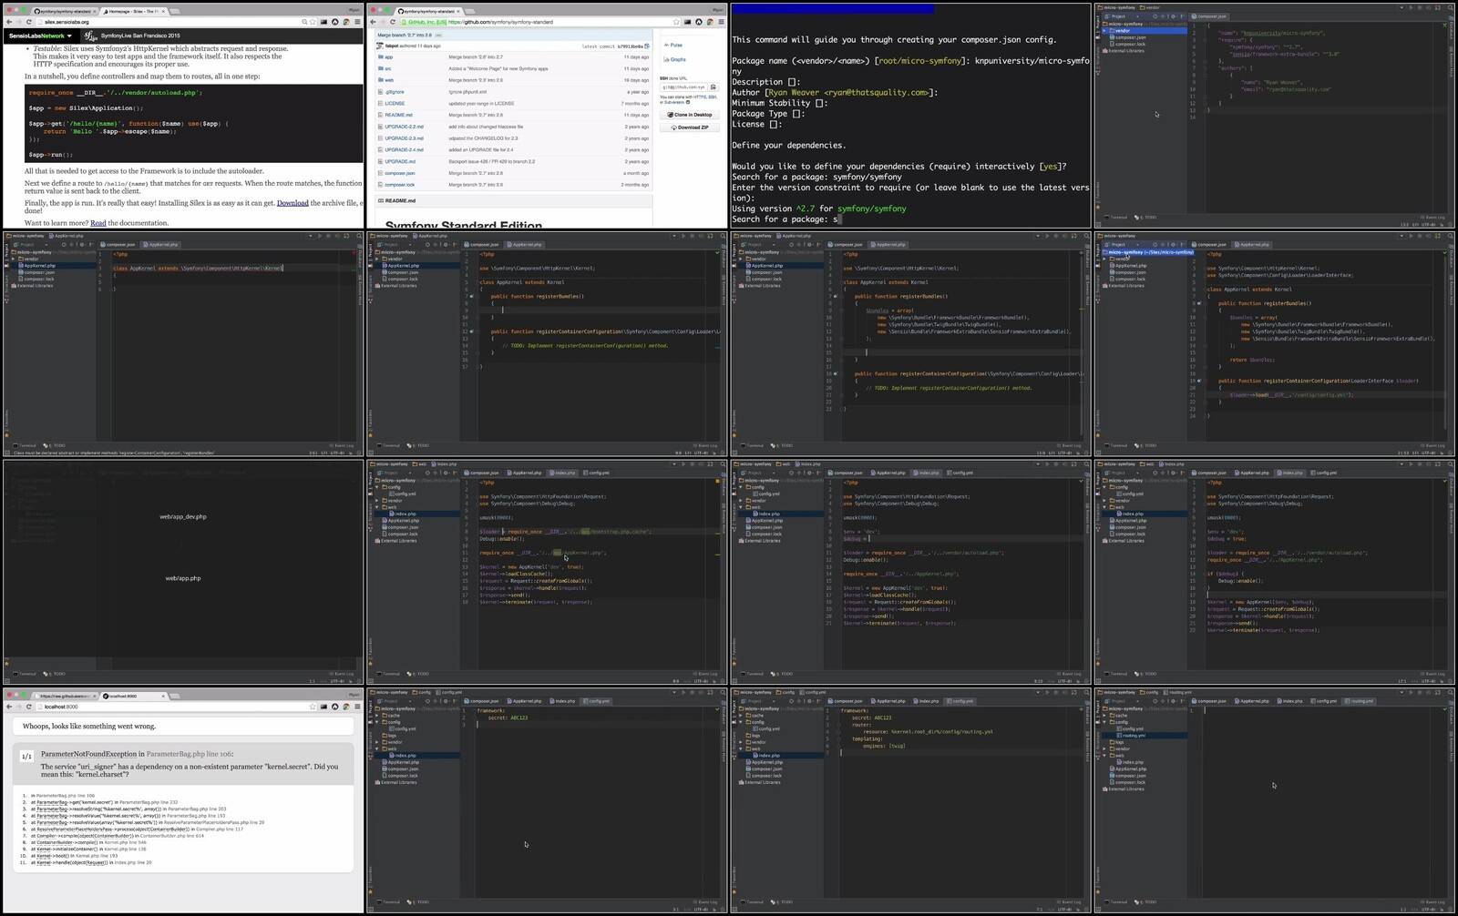Image resolution: width=1458 pixels, height=916 pixels.
Task: Switch to the routing.yml editor tab
Action: click(1361, 701)
